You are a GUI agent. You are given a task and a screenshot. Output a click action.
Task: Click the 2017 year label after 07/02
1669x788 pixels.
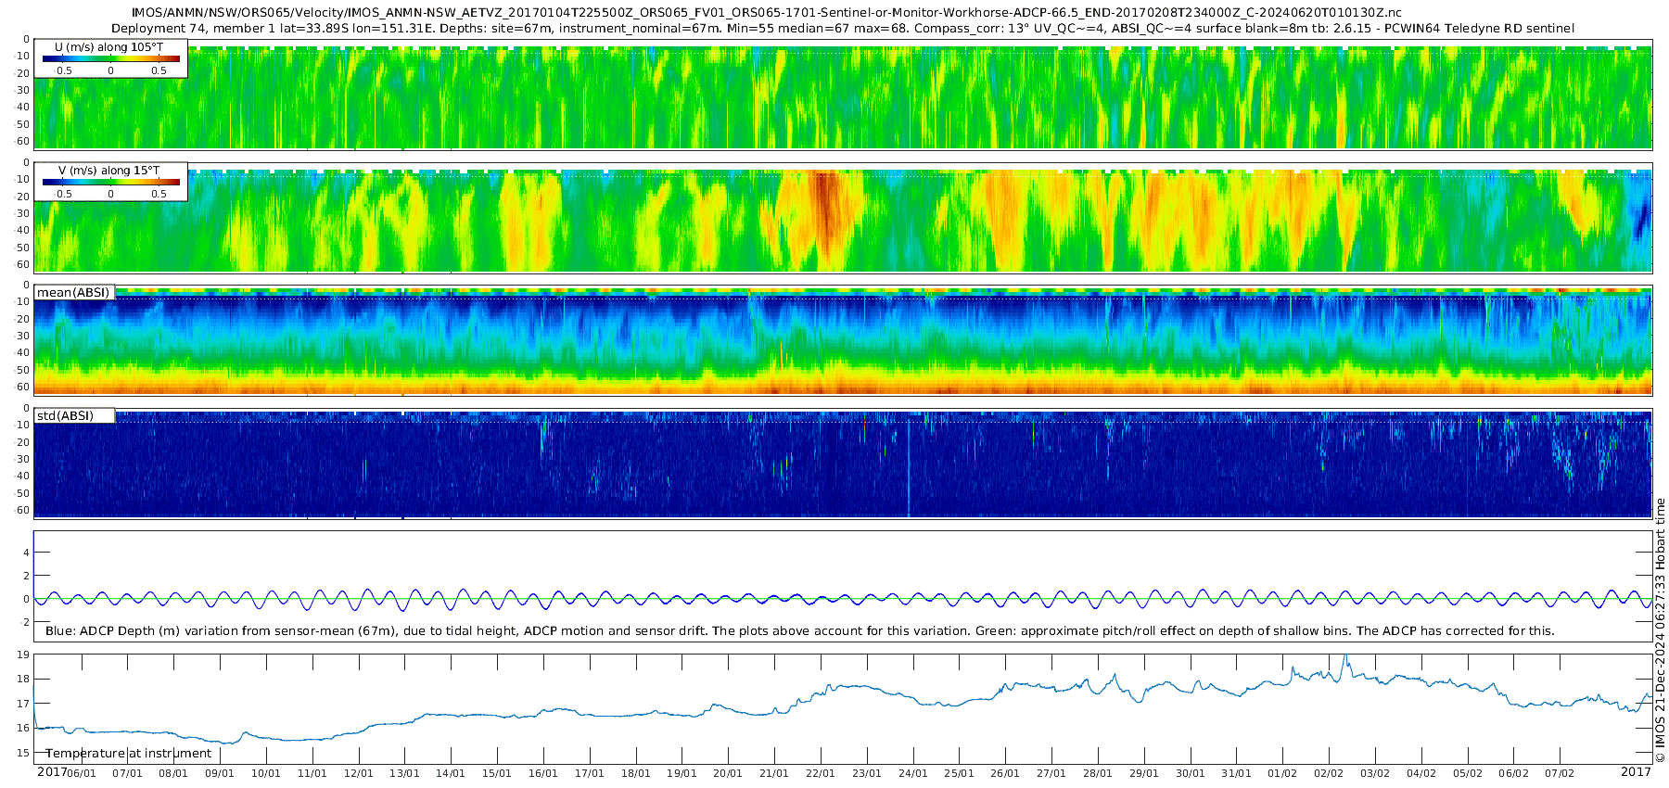pos(1636,772)
